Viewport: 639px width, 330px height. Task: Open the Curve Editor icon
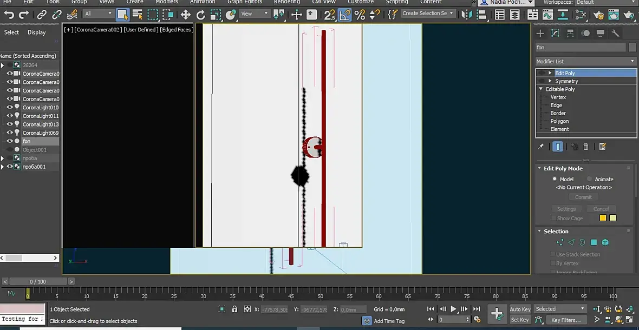tap(547, 15)
